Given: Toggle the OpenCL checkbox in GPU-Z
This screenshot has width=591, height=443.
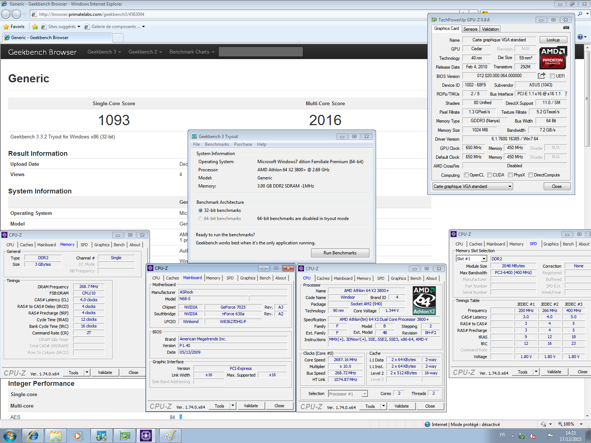Looking at the screenshot, I should tap(466, 175).
